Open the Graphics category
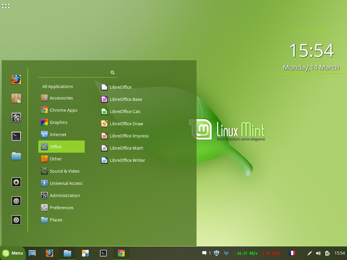Screen dimensions: 347x260 point(62,122)
